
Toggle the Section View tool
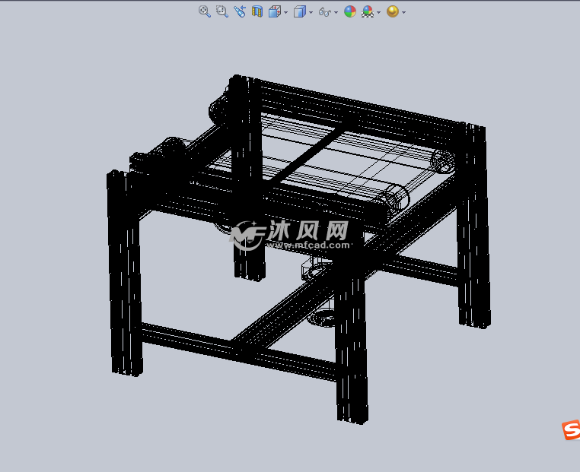(257, 11)
